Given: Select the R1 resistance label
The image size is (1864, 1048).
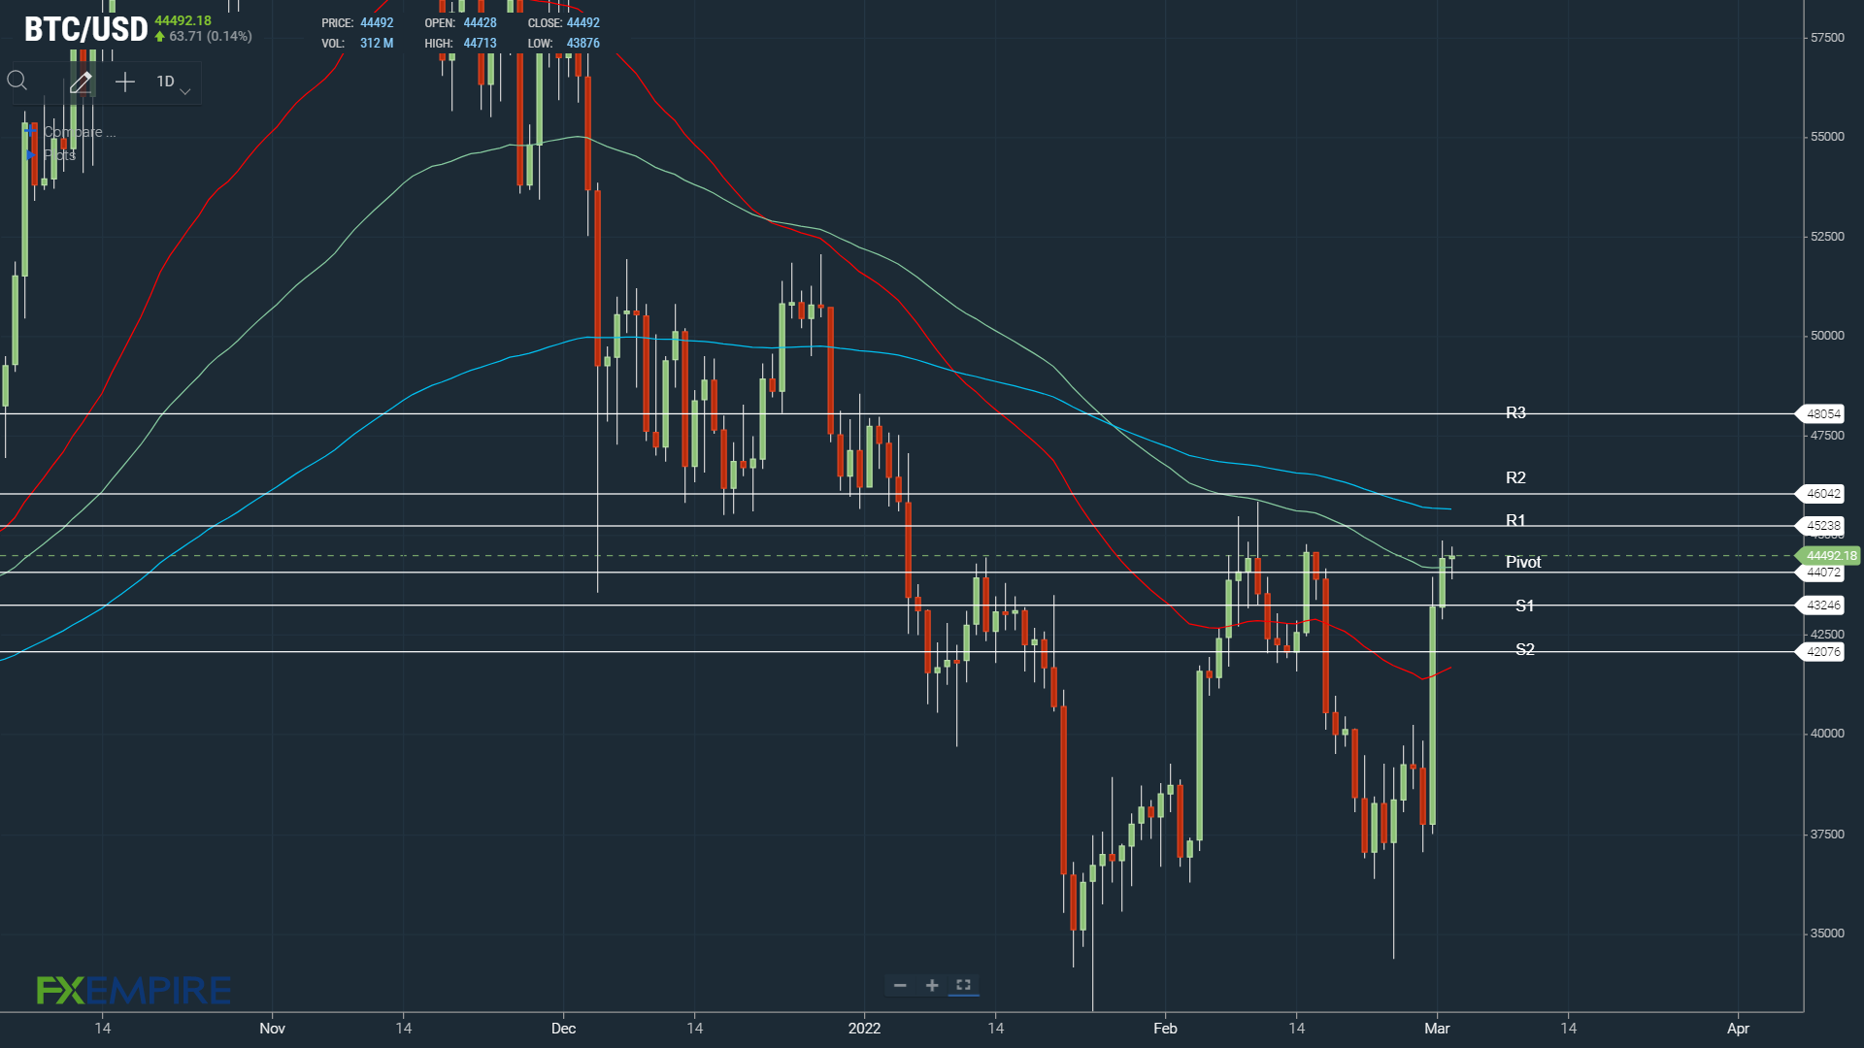Looking at the screenshot, I should pyautogui.click(x=1515, y=521).
